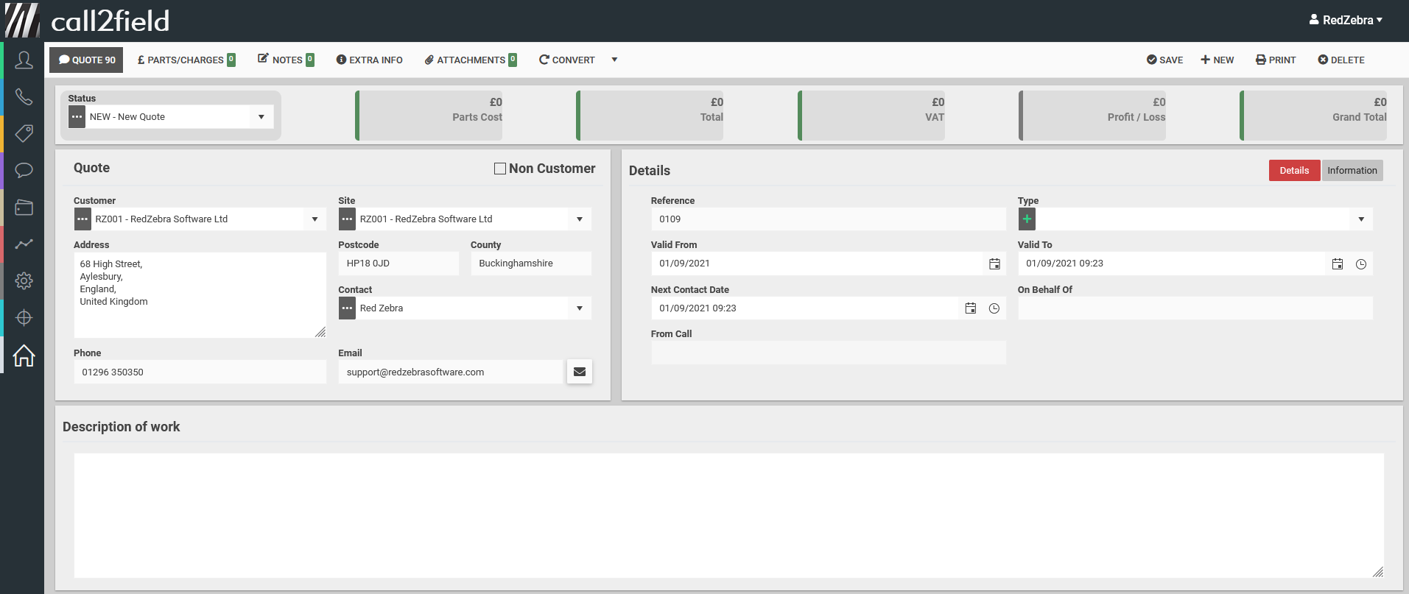The width and height of the screenshot is (1409, 594).
Task: Open the Attachments tab
Action: [471, 60]
